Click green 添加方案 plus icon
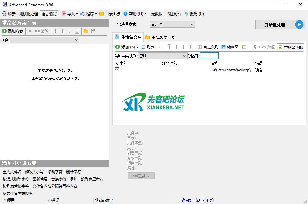 4,31
